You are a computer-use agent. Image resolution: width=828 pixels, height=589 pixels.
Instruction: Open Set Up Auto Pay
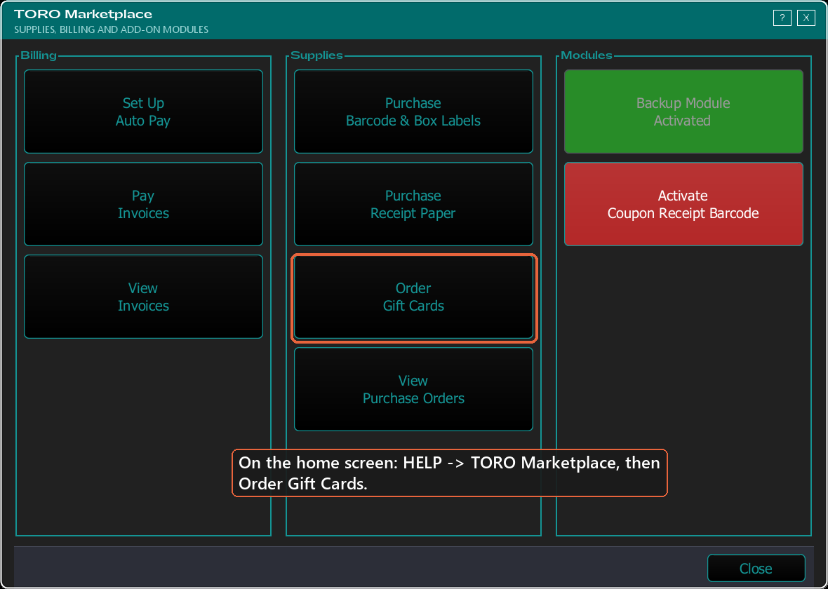click(x=143, y=111)
